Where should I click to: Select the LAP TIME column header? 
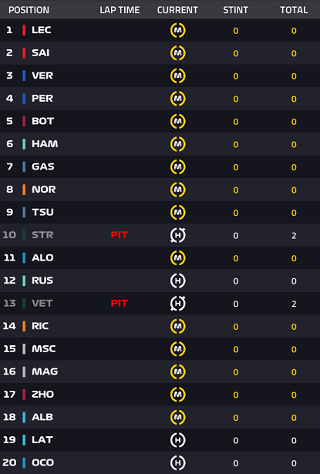(x=120, y=10)
